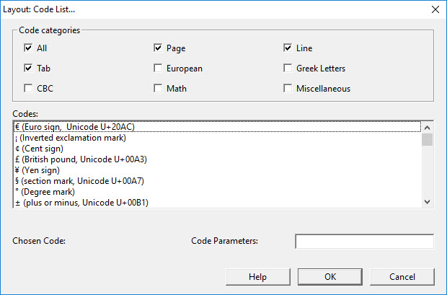
Task: Uncheck the Tab category checkbox
Action: 29,69
